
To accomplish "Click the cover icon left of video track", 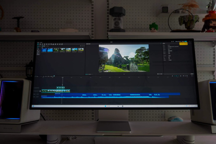I will coord(40,91).
